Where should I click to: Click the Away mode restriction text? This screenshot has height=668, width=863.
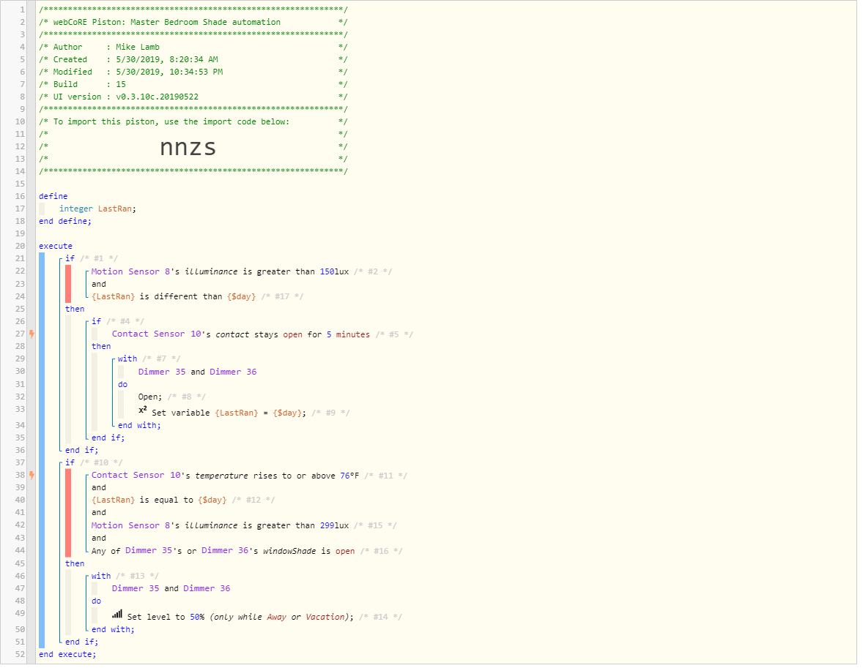pyautogui.click(x=276, y=618)
